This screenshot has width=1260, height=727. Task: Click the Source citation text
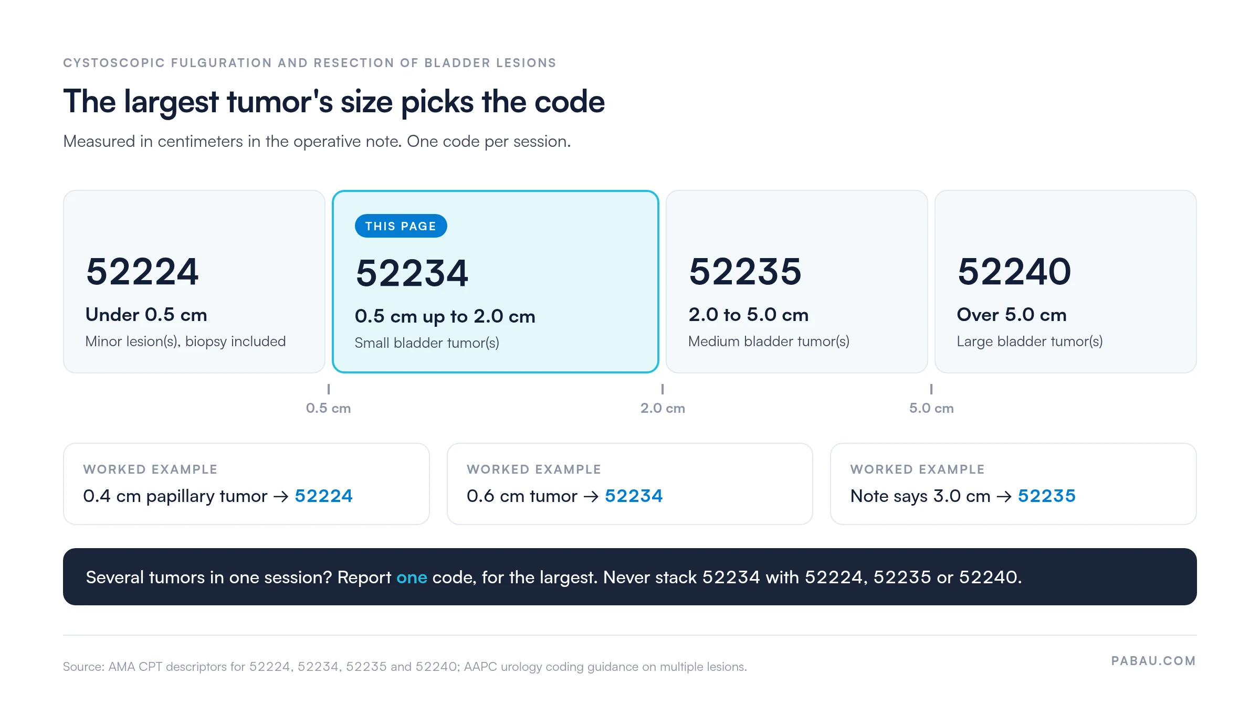coord(405,667)
